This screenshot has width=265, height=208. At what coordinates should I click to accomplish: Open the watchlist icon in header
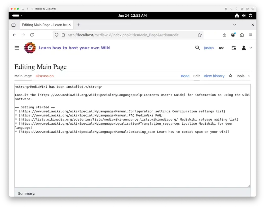[x=234, y=48]
